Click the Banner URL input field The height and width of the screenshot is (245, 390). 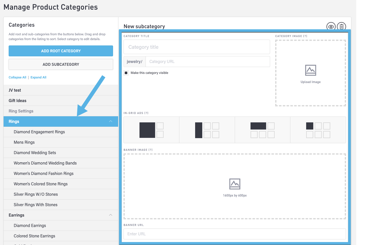point(235,234)
